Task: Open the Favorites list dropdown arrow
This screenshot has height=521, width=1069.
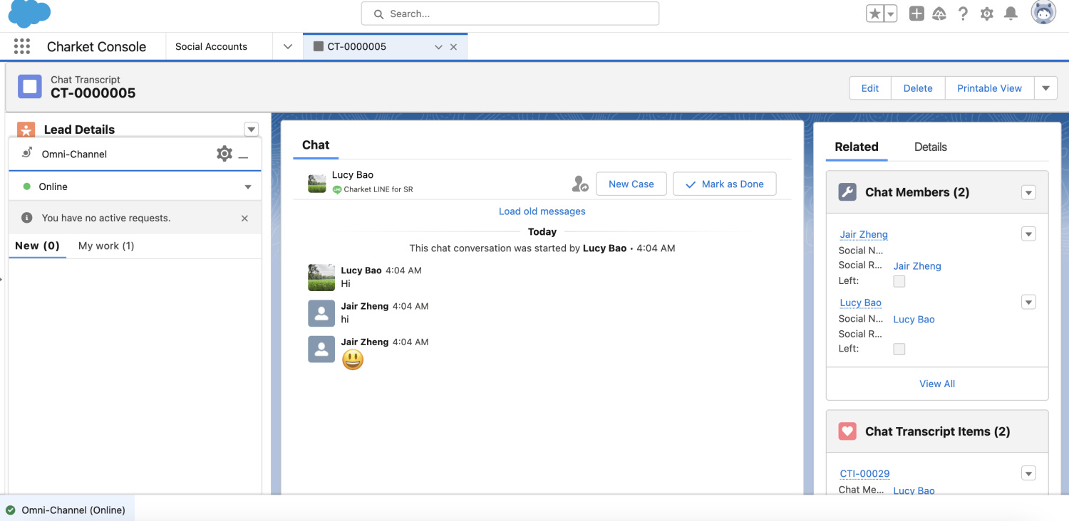Action: pyautogui.click(x=891, y=14)
